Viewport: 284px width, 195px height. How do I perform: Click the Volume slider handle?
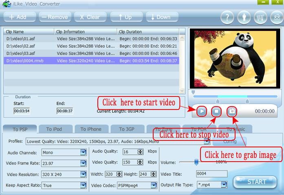point(196,162)
